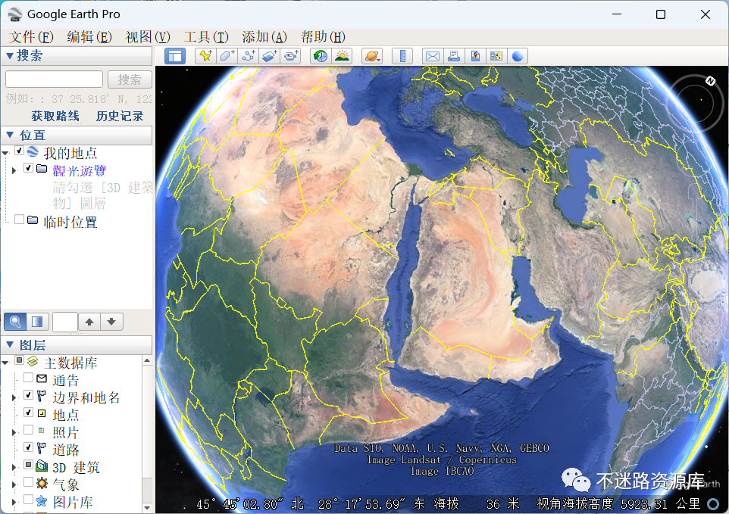Save image of the current view

pyautogui.click(x=475, y=56)
